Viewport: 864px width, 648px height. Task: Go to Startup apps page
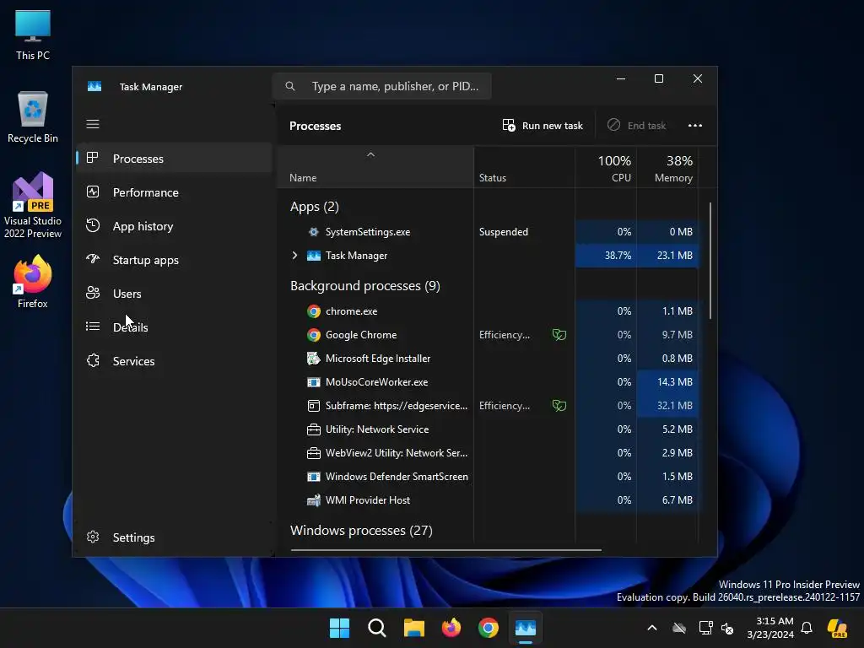point(174,260)
